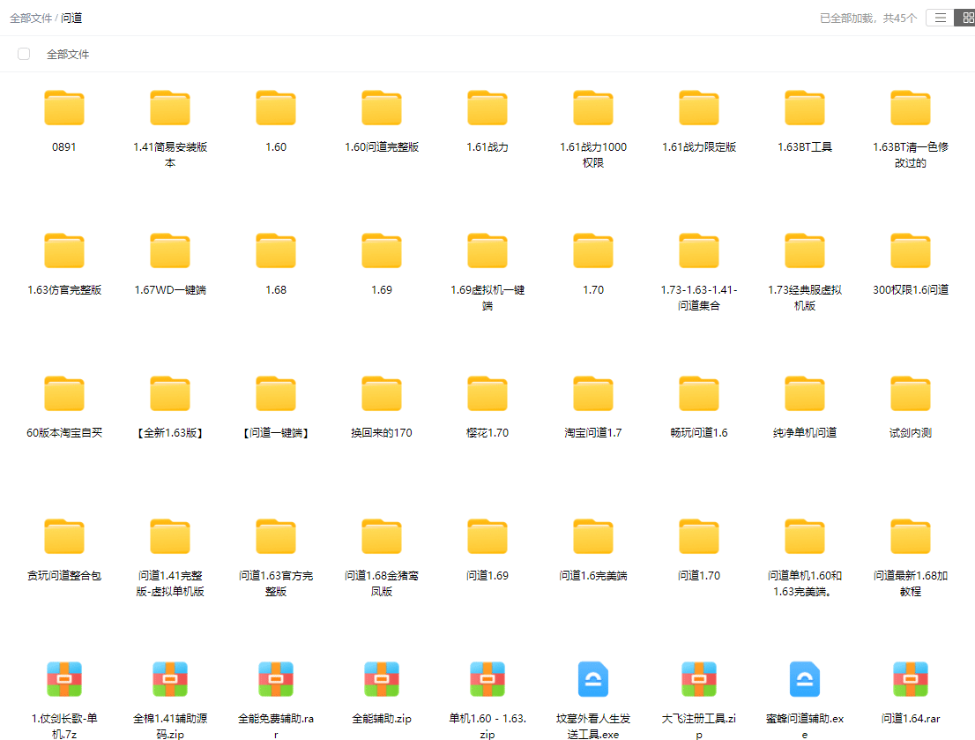Open the 1.68 folder
The image size is (975, 740).
coord(275,250)
